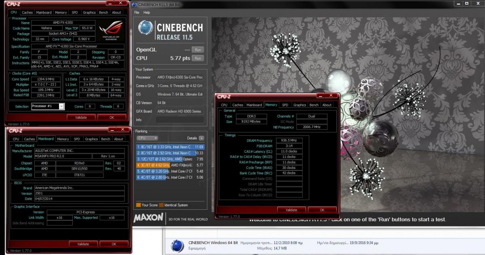Select ranking row 2 Intel Xeon 2.92 GHz
The image size is (485, 255).
coord(170,153)
